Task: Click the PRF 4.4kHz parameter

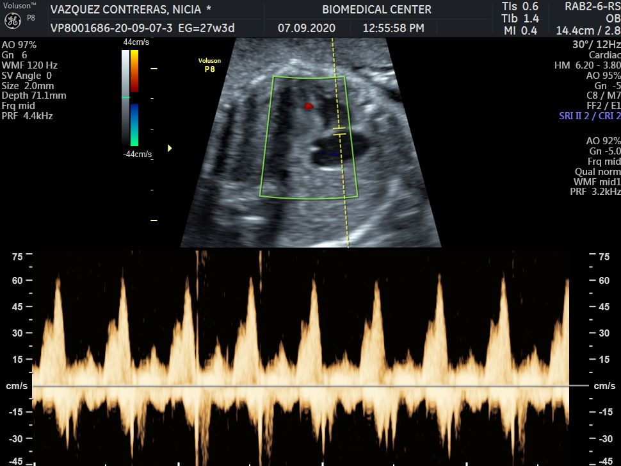Action: pos(28,116)
